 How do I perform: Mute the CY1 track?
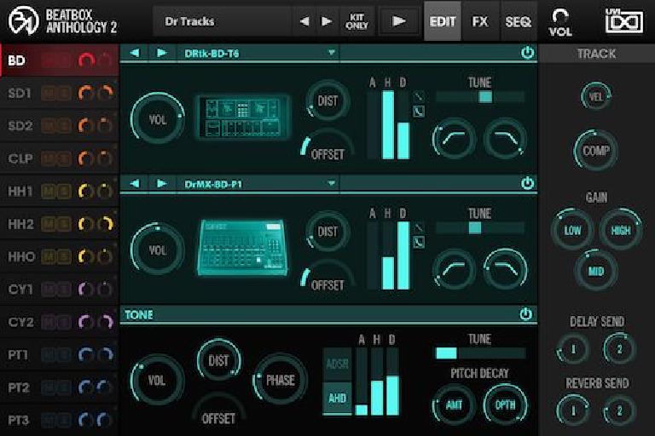(49, 290)
